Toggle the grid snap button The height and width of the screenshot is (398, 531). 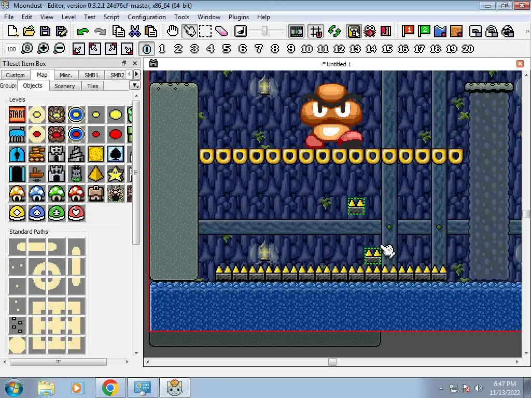[316, 31]
